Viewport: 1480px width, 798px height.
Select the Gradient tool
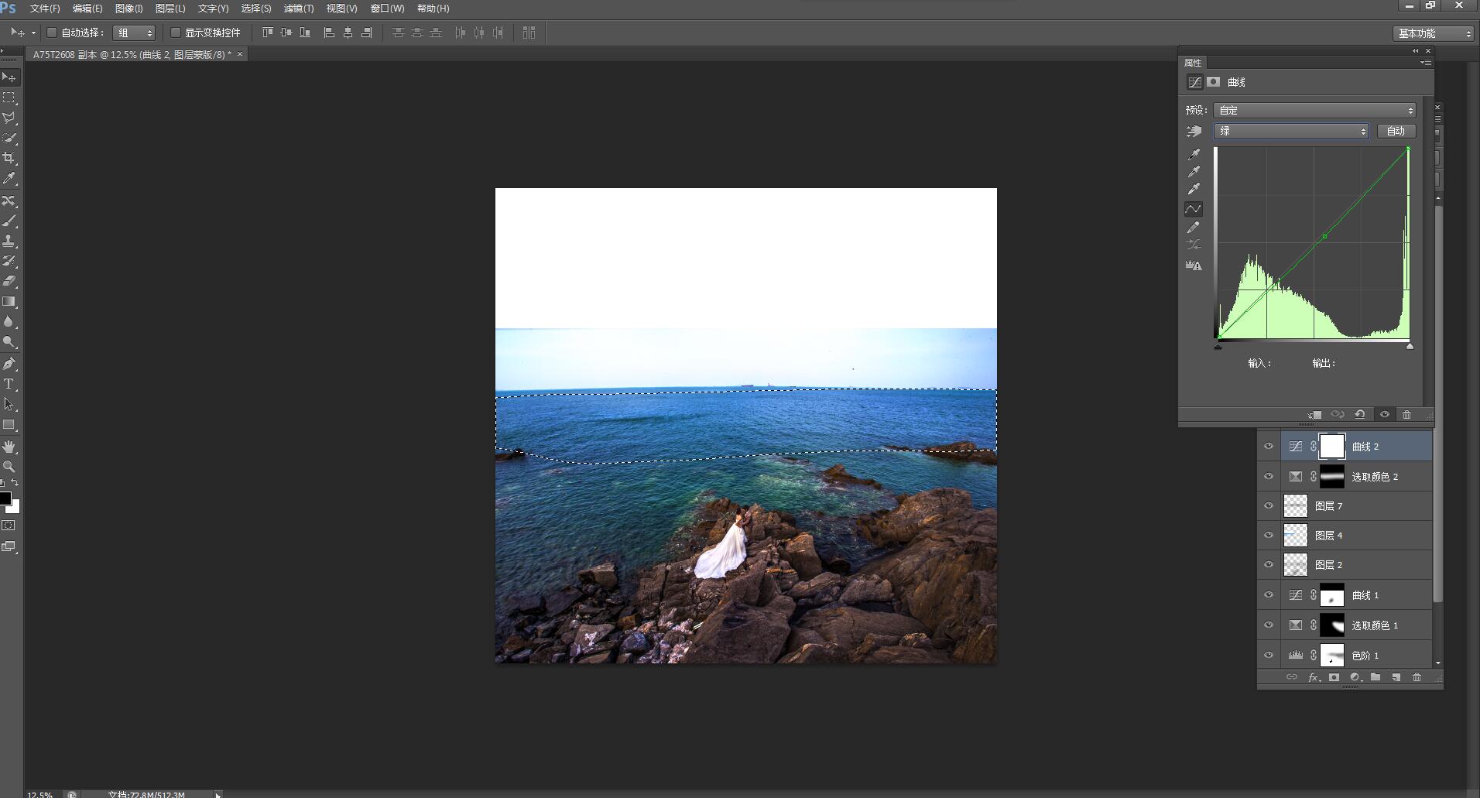(9, 301)
